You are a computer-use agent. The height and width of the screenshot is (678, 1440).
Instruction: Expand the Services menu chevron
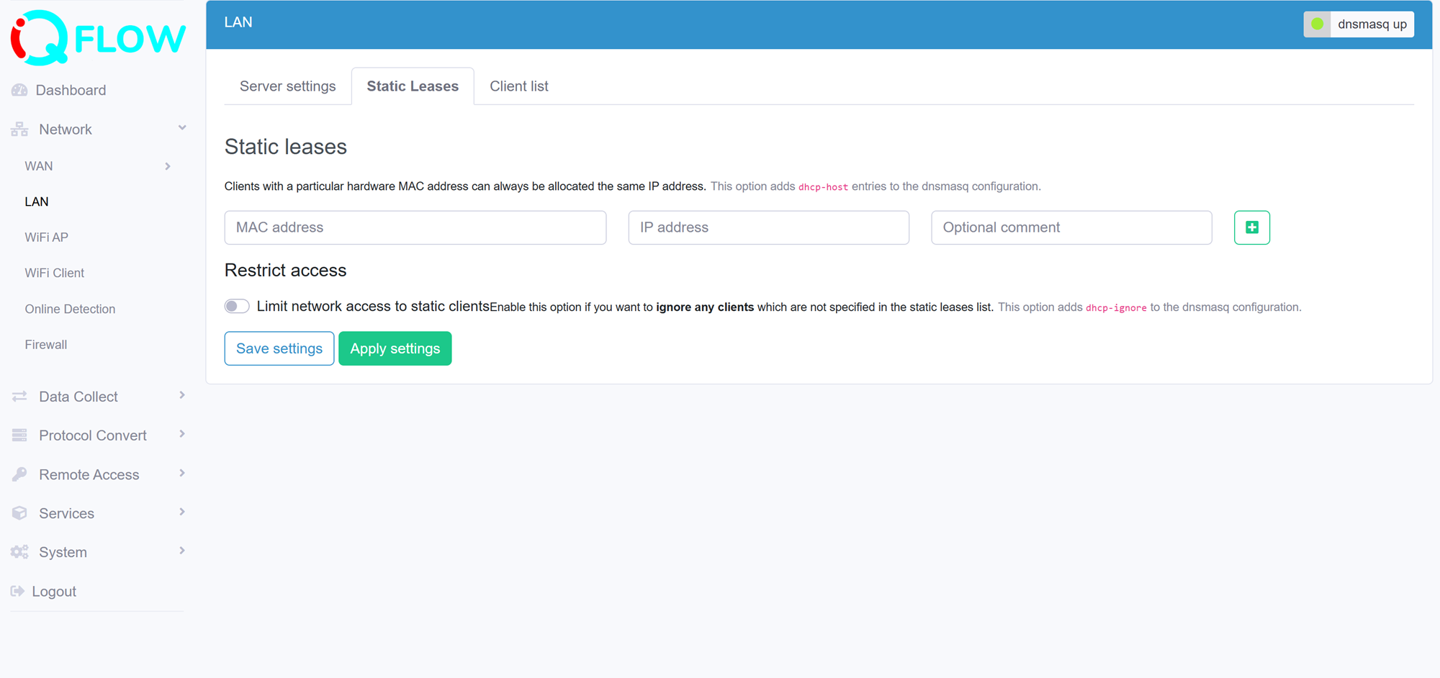(181, 512)
